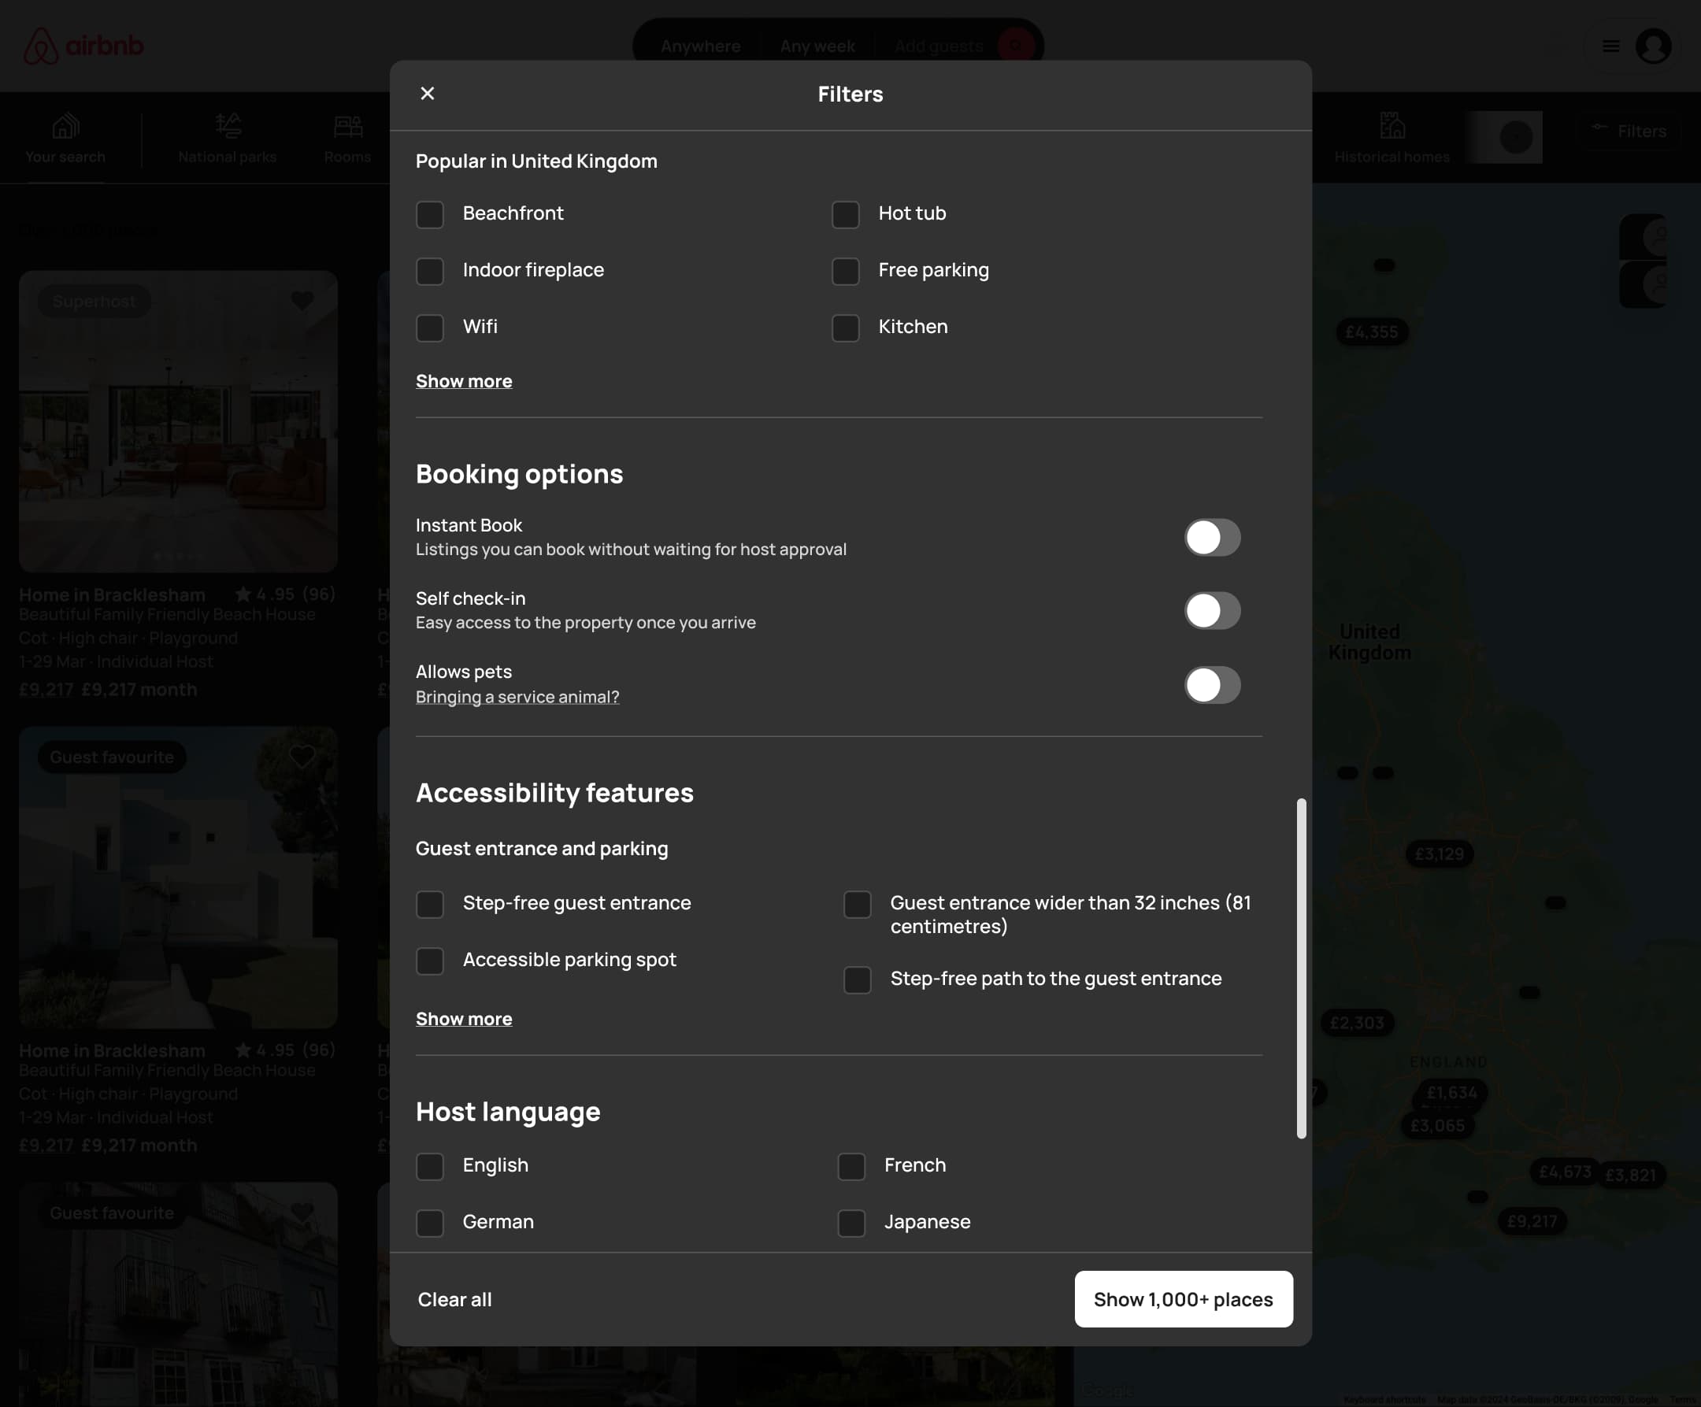Open the Filters button behind the dialog

click(1629, 131)
